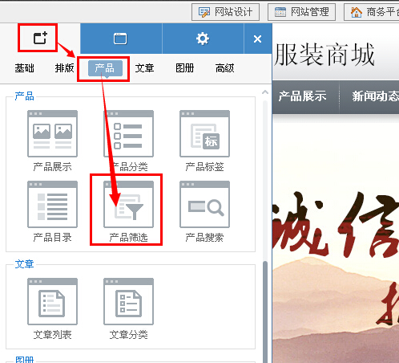
Task: Add the 产品搜索 module
Action: 204,212
